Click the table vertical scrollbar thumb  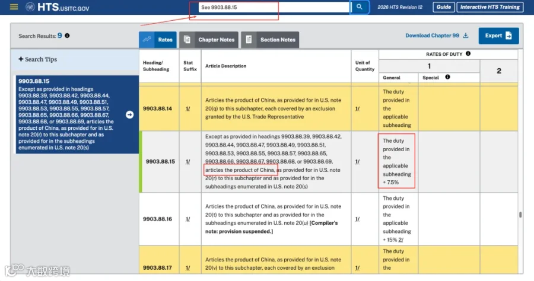pyautogui.click(x=520, y=215)
